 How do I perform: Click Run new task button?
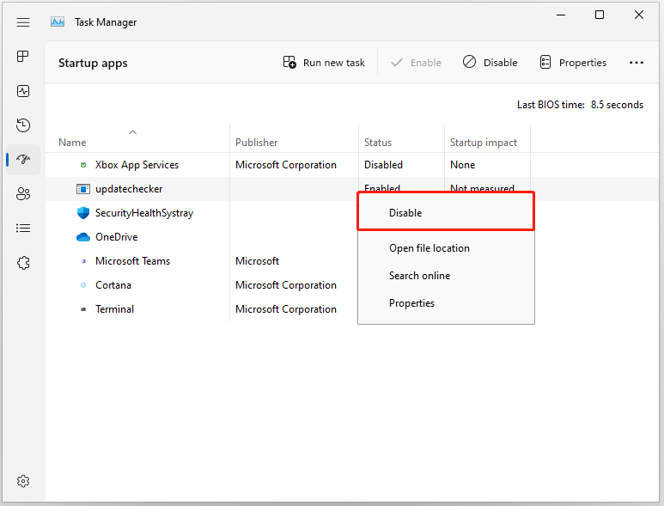[x=324, y=63]
